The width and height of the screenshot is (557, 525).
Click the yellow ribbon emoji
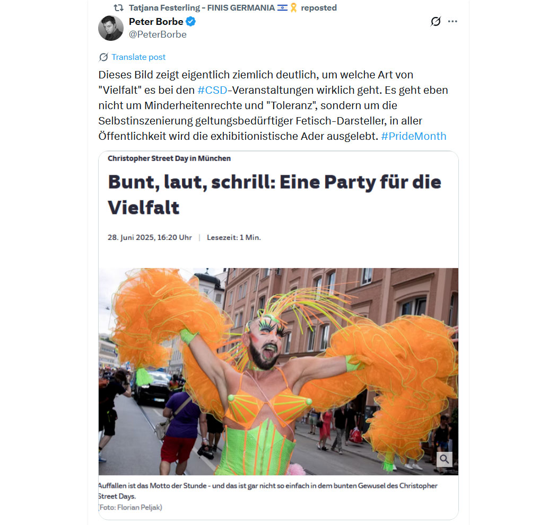(293, 7)
